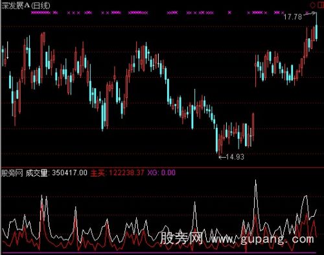Click the 14.93 low price label

[x=235, y=157]
